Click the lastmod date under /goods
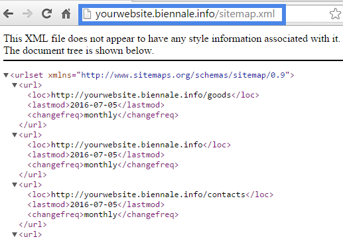Screen dimensions: 343x239 pyautogui.click(x=94, y=105)
